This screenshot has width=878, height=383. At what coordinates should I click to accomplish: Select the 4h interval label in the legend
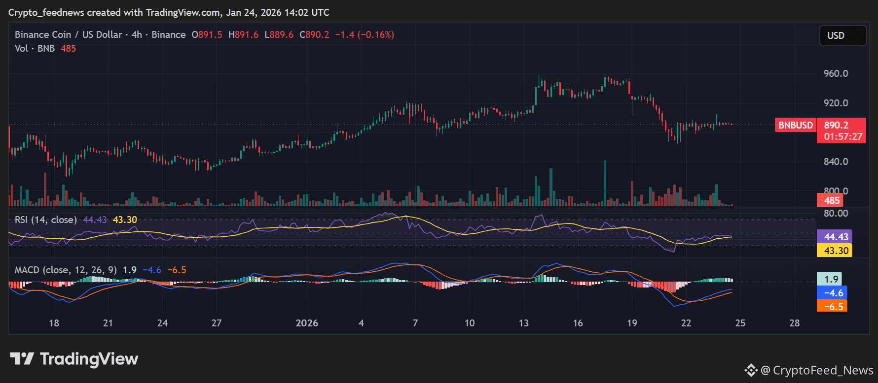(137, 34)
